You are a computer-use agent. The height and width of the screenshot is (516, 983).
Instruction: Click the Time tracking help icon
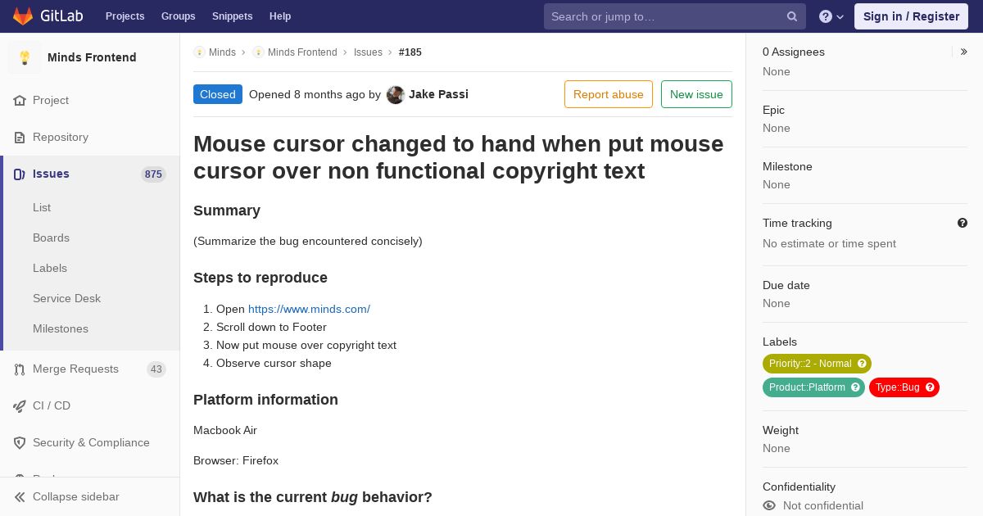tap(963, 223)
